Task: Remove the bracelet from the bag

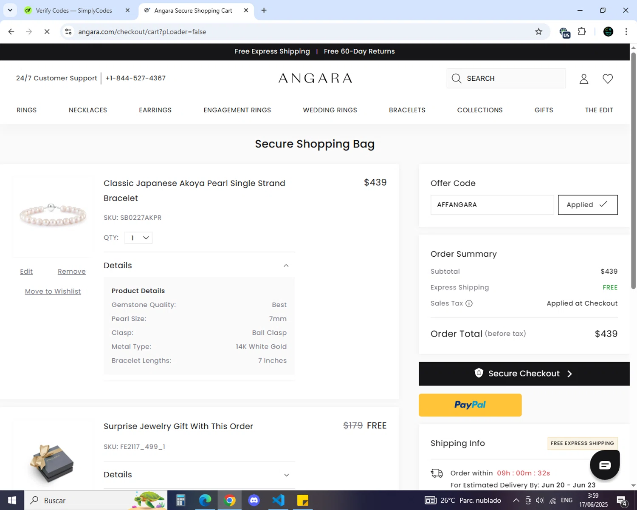Action: 72,272
